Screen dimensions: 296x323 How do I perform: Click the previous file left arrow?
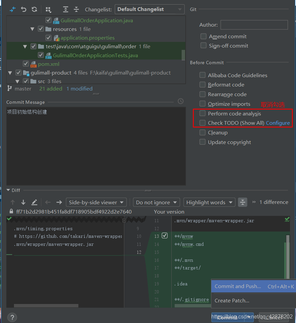pyautogui.click(x=48, y=202)
